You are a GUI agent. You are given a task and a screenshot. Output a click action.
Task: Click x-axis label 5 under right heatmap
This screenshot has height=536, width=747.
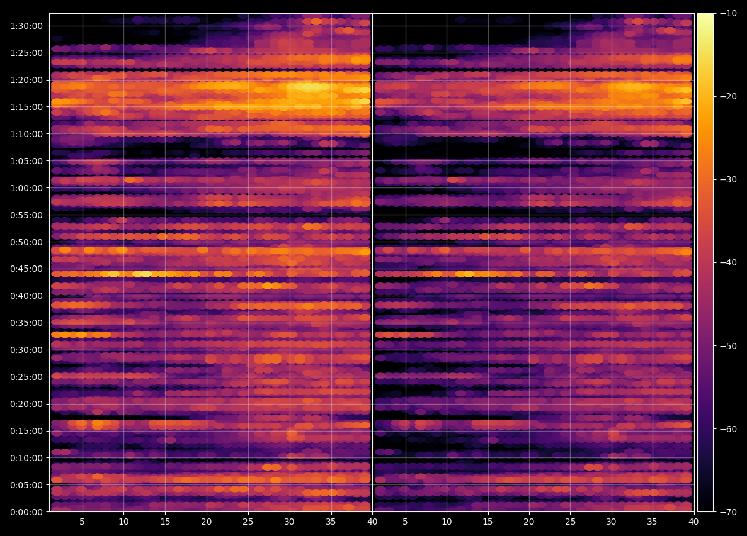[406, 522]
